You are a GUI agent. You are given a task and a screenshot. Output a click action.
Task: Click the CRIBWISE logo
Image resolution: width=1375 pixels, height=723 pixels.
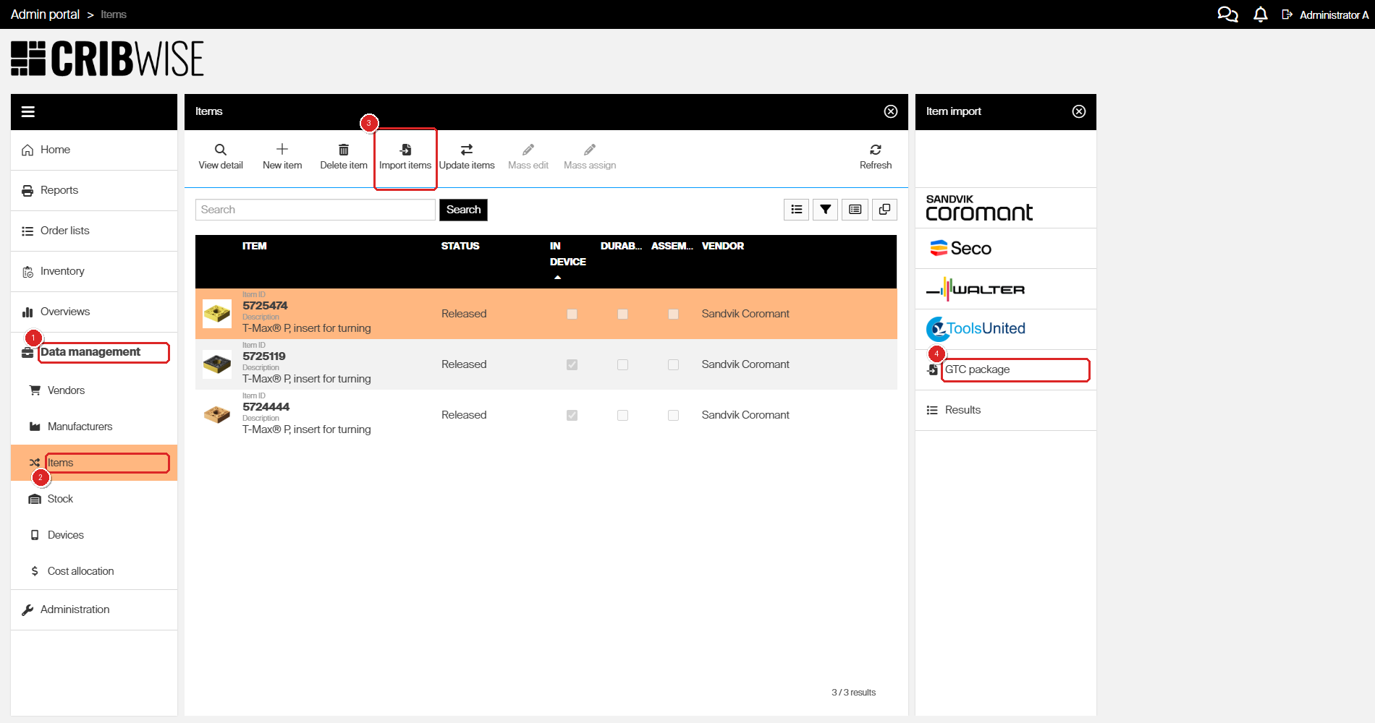click(x=107, y=59)
